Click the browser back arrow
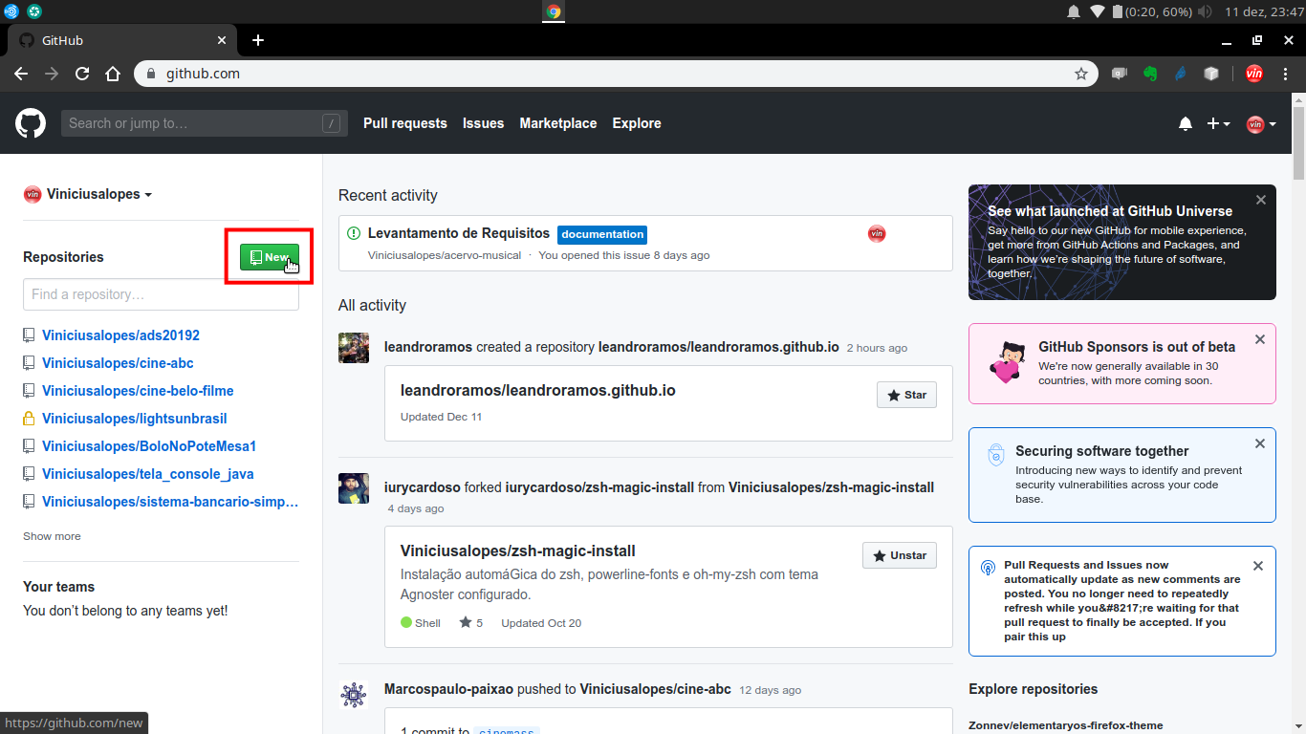1306x734 pixels. click(x=21, y=74)
